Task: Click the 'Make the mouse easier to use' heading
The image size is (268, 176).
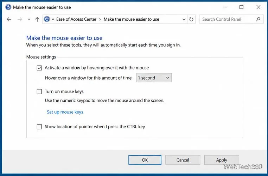Action: [x=64, y=38]
